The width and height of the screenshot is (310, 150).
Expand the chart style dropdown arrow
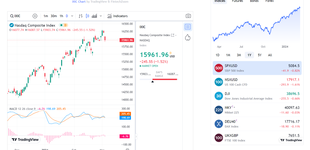101,16
